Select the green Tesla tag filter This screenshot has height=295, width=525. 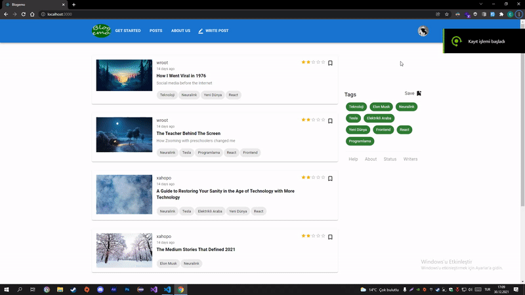point(353,118)
